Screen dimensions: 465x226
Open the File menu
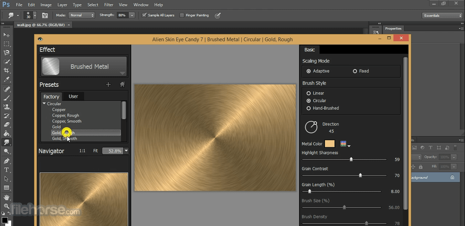click(x=19, y=5)
